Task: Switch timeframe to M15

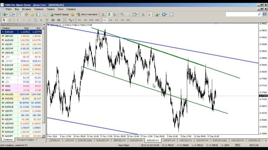Action: [91, 20]
